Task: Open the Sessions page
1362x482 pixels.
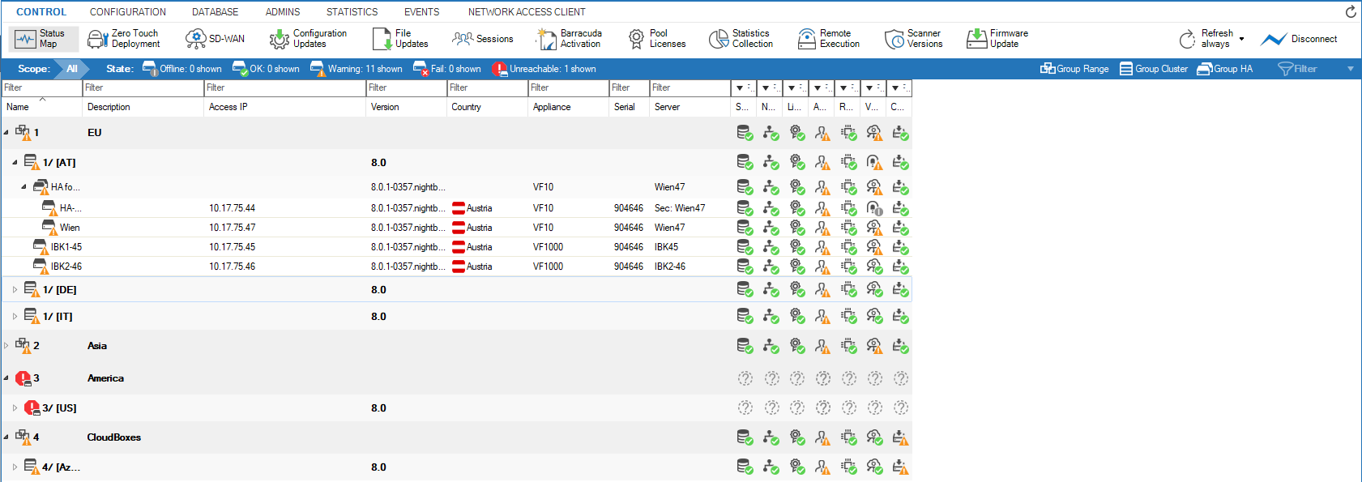Action: click(483, 39)
